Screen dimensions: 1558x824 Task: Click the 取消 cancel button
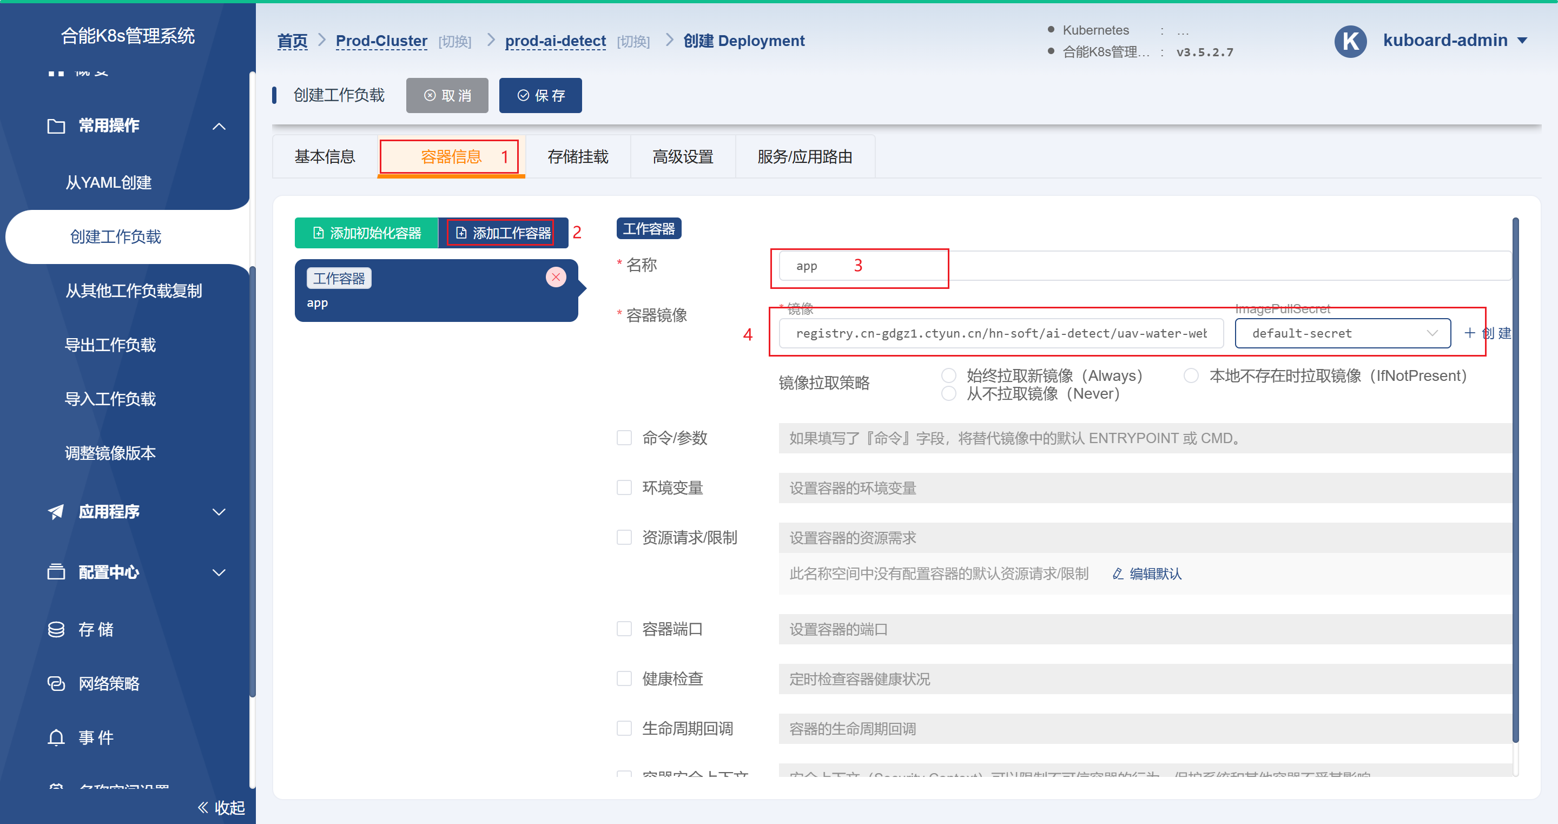(447, 96)
